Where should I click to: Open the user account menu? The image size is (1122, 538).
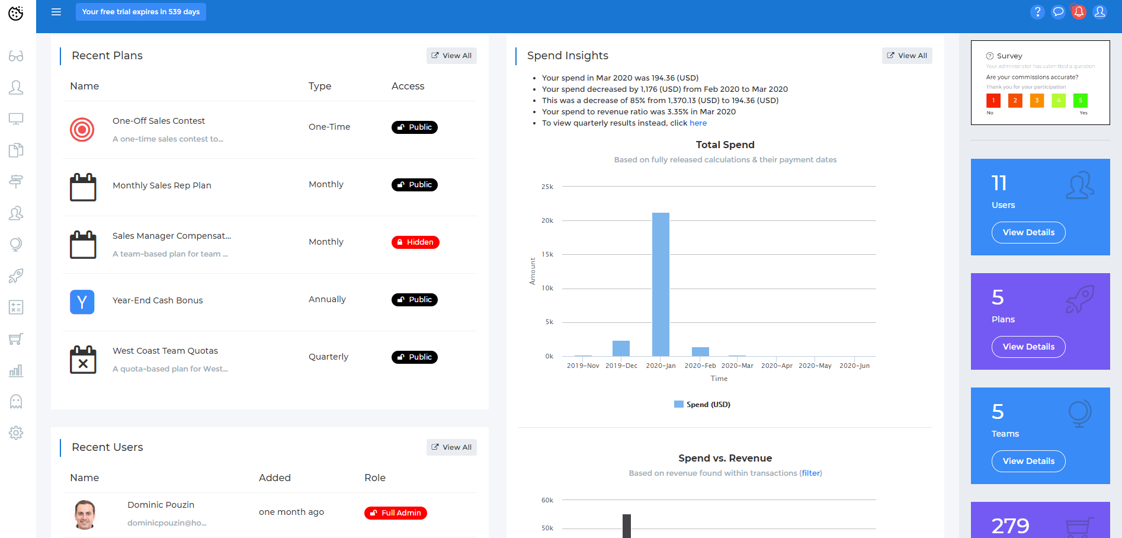pyautogui.click(x=1099, y=12)
